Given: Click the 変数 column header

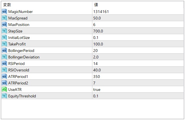Looking at the screenshot, I should (7, 5).
